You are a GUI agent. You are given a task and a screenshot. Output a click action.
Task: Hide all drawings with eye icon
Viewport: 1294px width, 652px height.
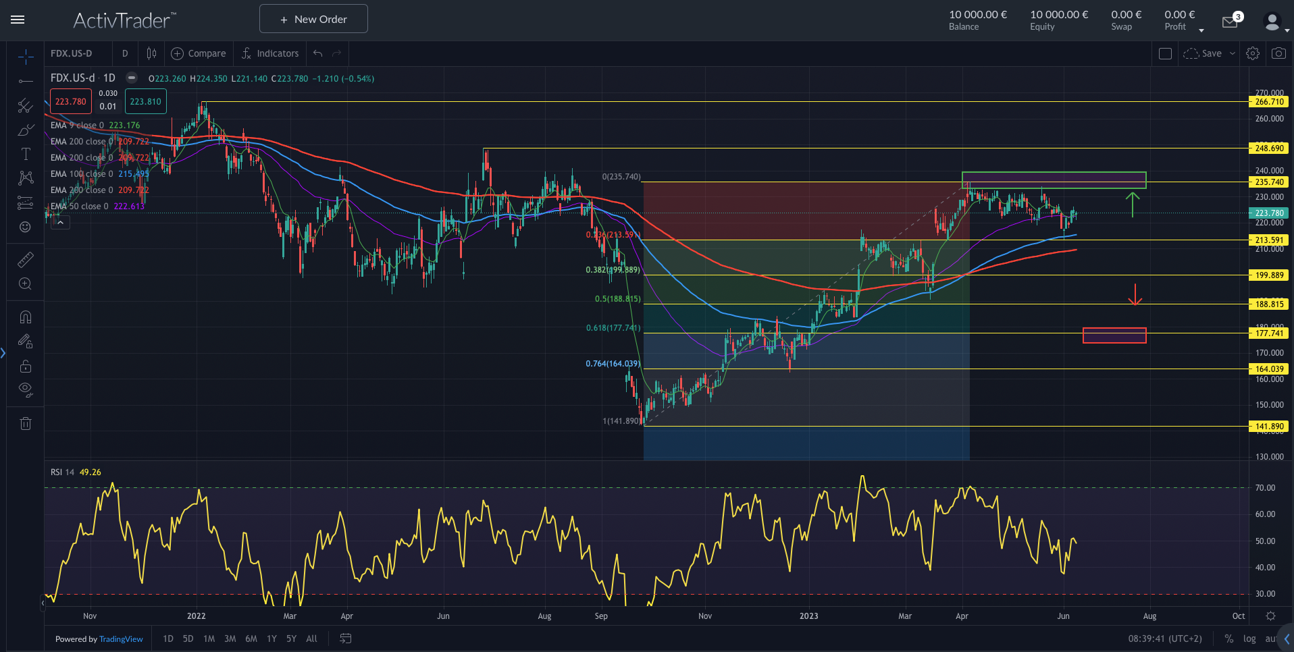26,389
